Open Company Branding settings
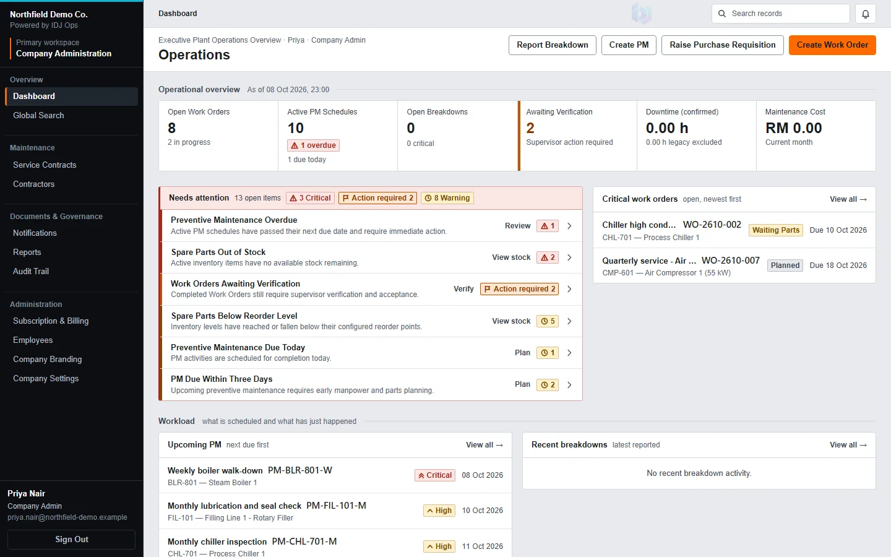Image resolution: width=891 pixels, height=557 pixels. click(x=71, y=360)
